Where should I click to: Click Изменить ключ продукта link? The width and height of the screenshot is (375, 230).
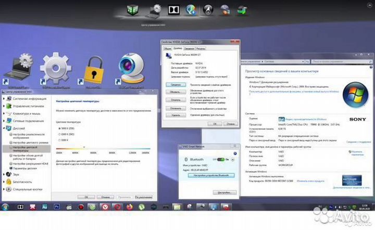pos(310,181)
